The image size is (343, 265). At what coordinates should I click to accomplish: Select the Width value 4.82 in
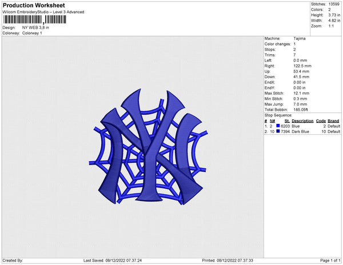(334, 21)
